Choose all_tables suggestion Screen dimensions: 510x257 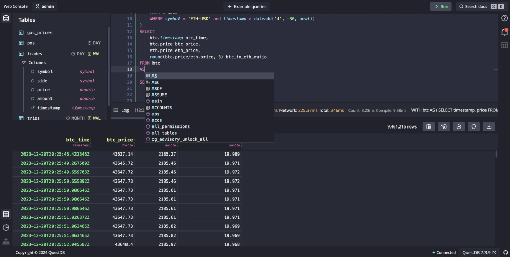coord(210,133)
